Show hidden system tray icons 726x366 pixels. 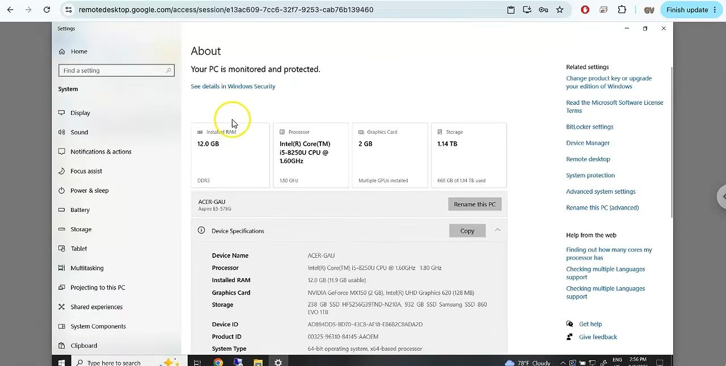click(x=563, y=363)
